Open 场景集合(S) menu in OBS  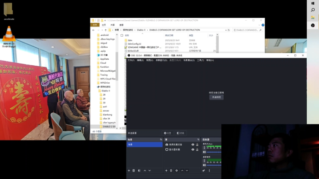[x=189, y=60]
